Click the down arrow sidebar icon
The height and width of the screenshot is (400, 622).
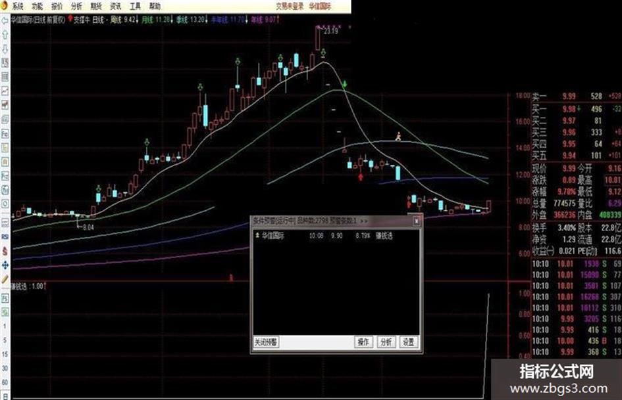[5, 49]
